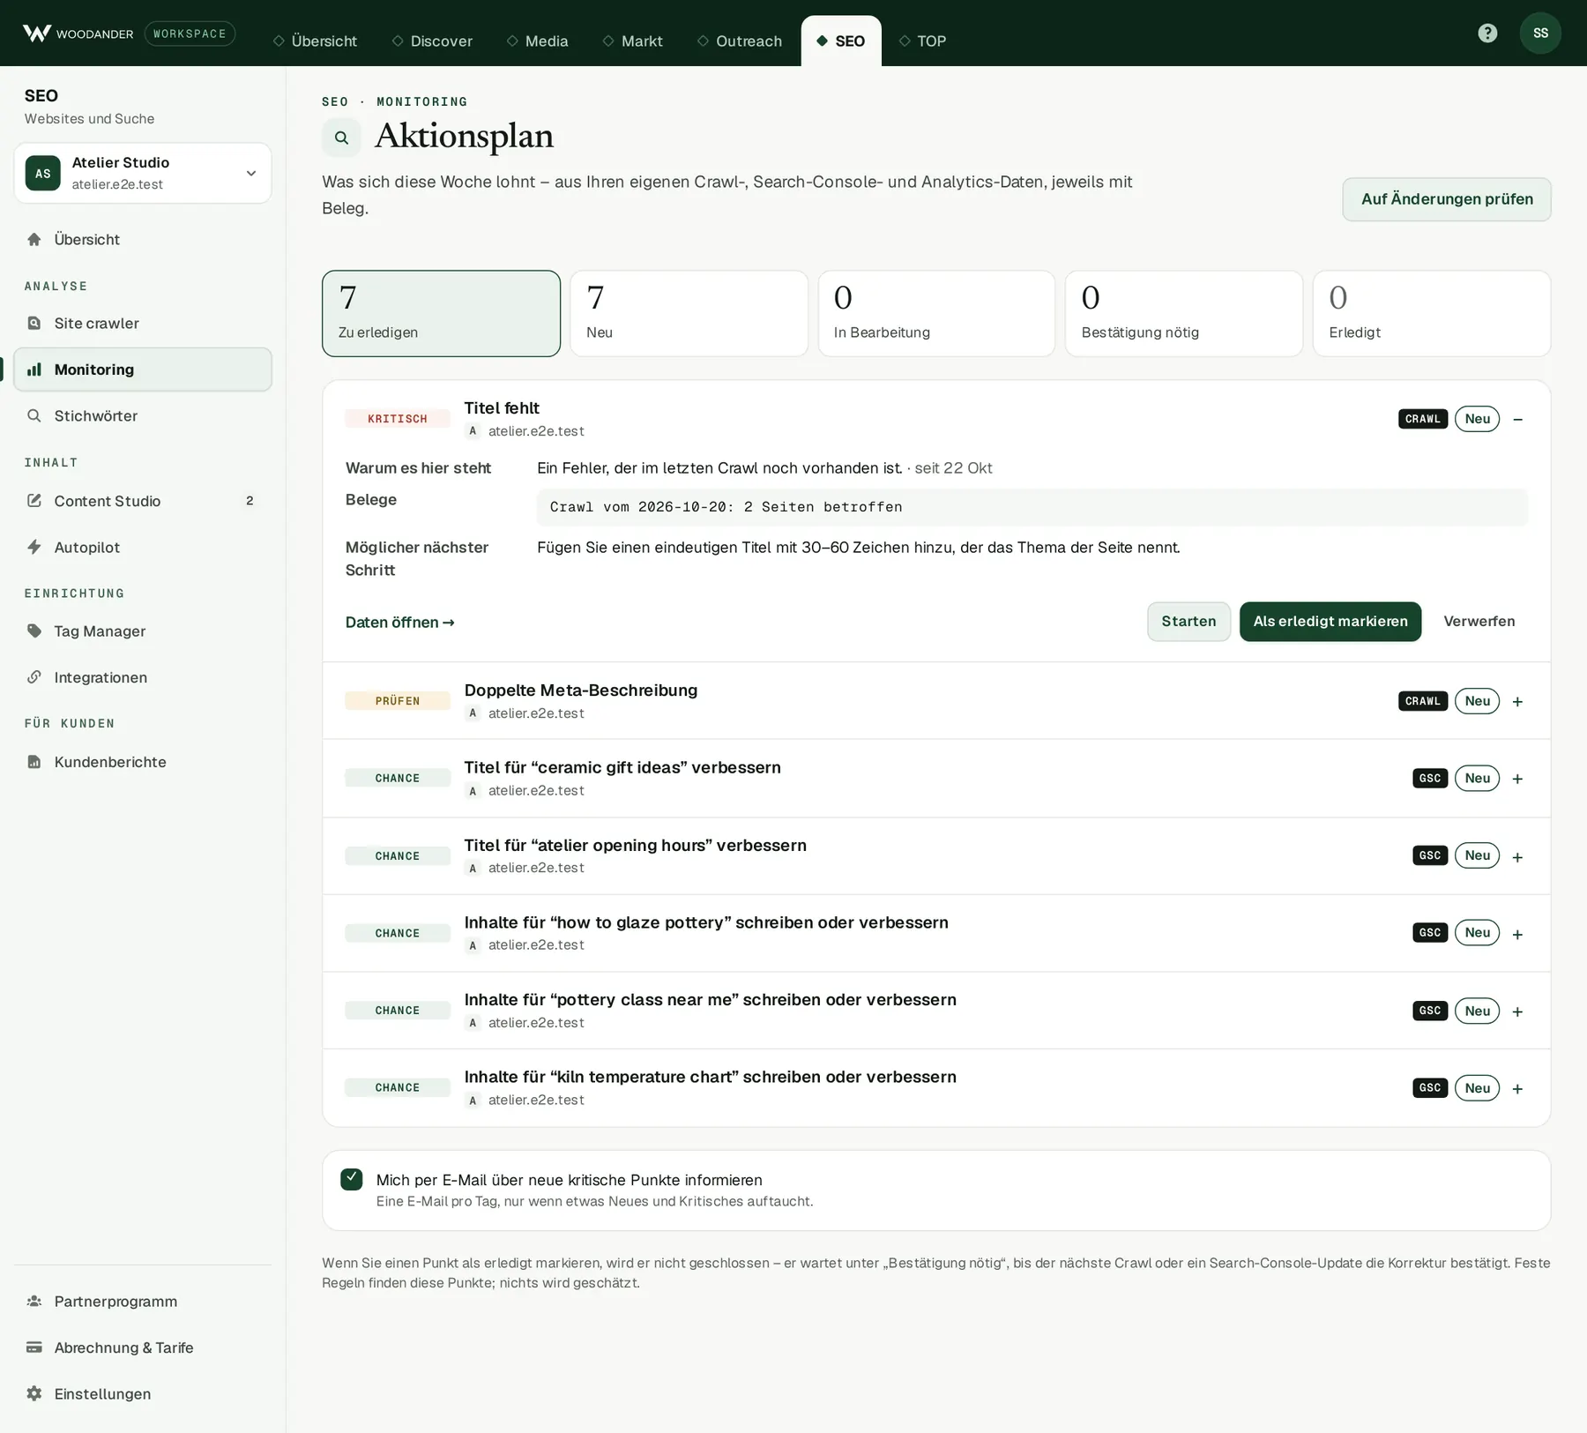The width and height of the screenshot is (1587, 1433).
Task: Open the Markt top tab
Action: pyautogui.click(x=632, y=41)
